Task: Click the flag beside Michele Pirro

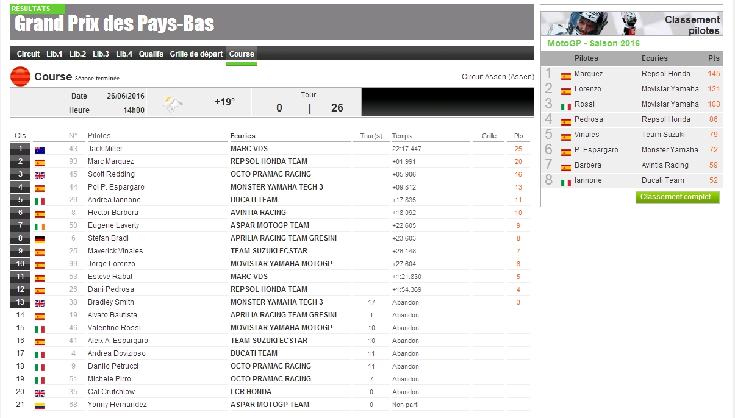Action: pos(40,380)
